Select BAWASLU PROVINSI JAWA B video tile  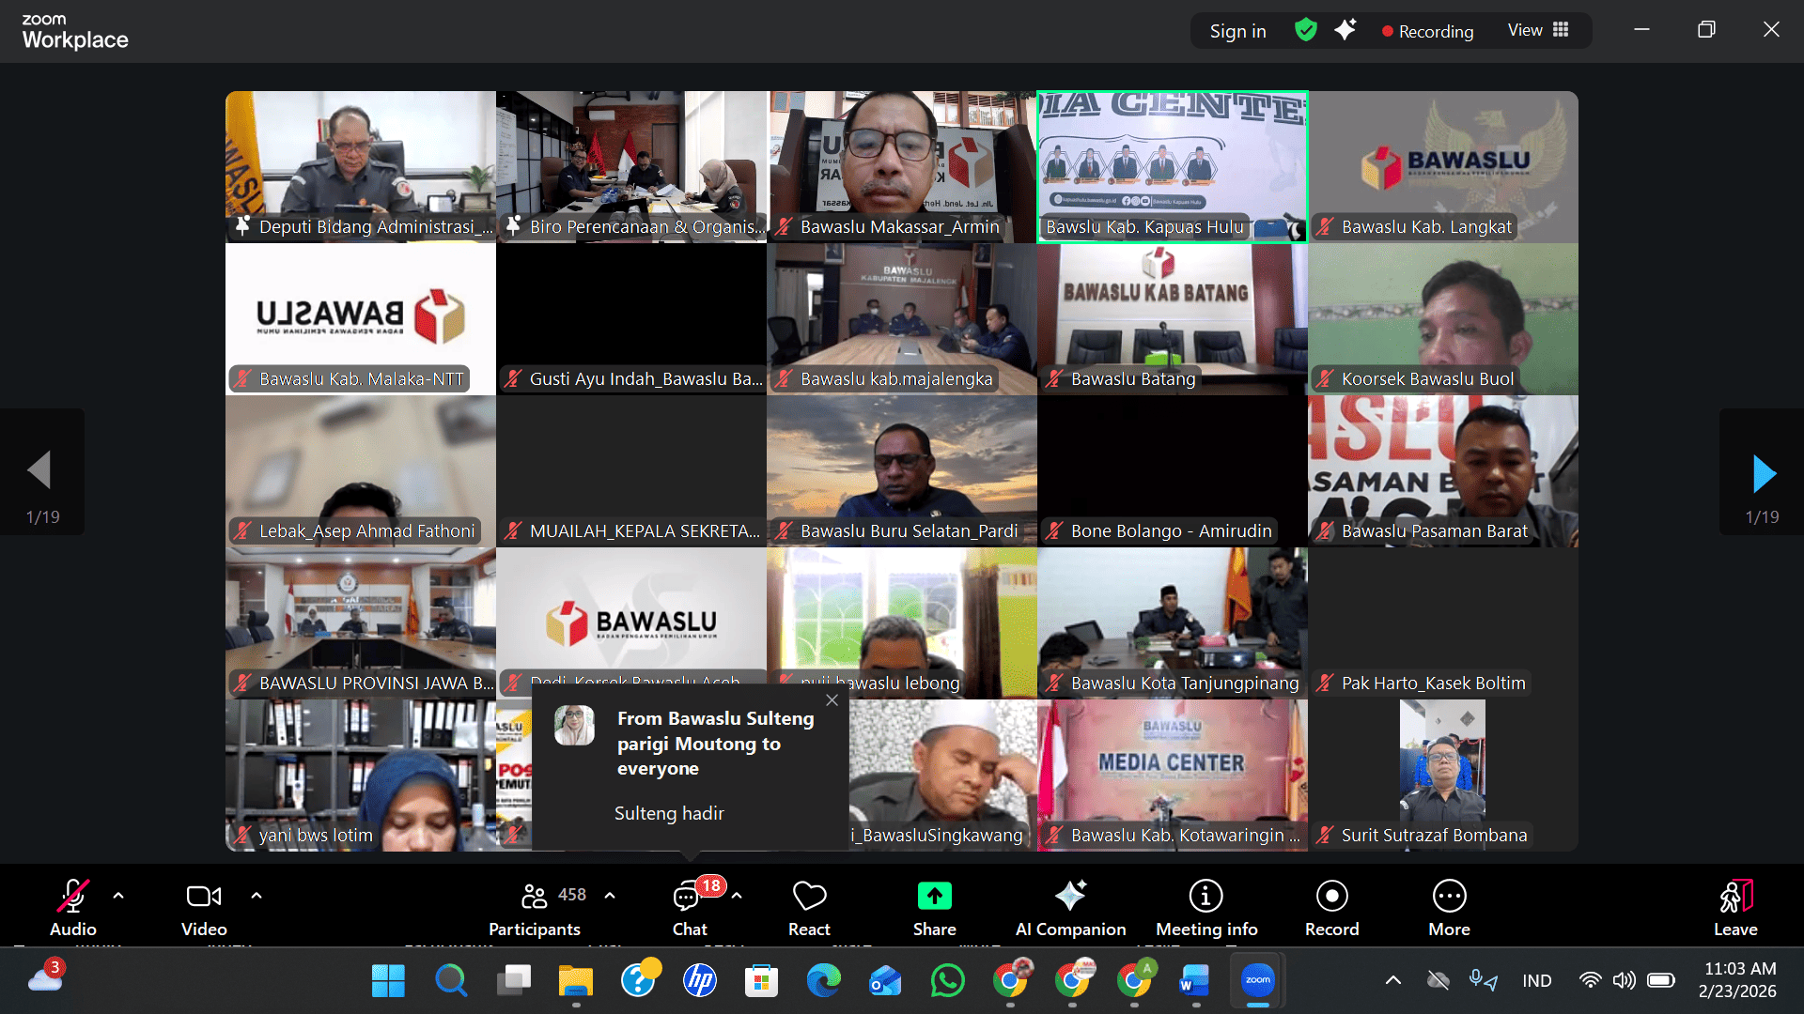pyautogui.click(x=361, y=623)
